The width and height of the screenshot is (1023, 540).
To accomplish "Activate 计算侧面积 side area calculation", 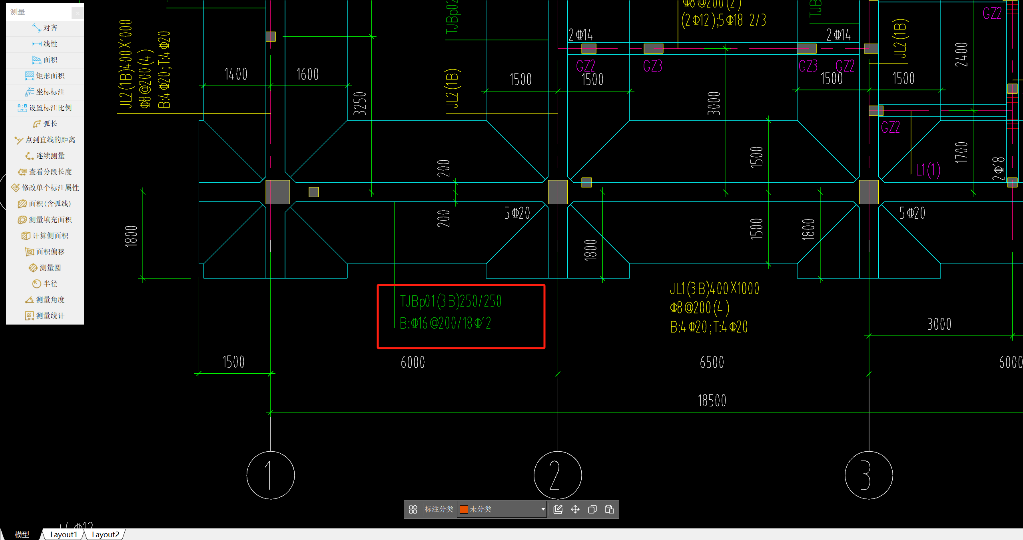I will 45,236.
